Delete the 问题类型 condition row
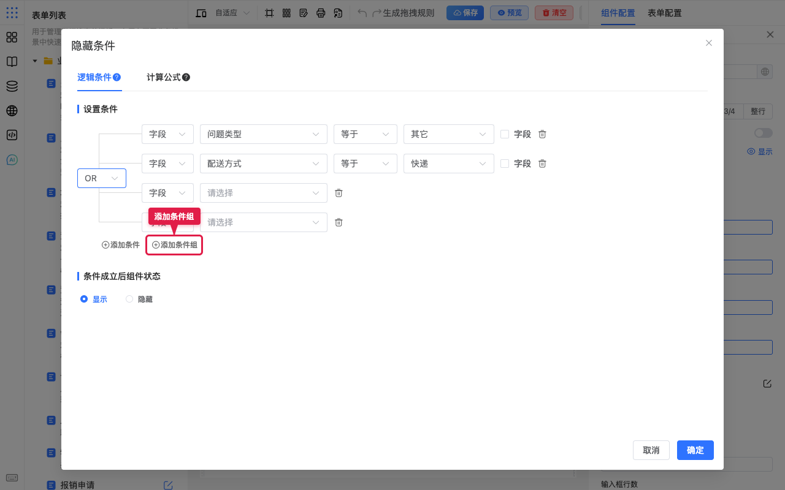 542,134
